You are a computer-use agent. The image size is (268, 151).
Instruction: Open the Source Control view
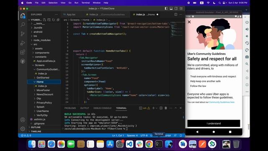[x=23, y=34]
